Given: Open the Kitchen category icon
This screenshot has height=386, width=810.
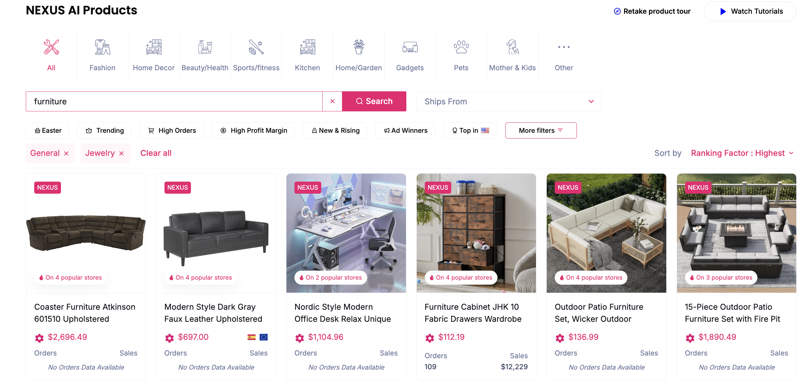Looking at the screenshot, I should pyautogui.click(x=308, y=47).
